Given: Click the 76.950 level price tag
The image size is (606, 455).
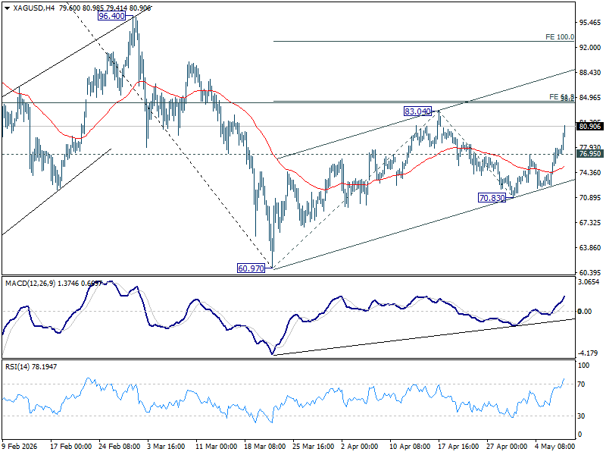Looking at the screenshot, I should tap(590, 154).
